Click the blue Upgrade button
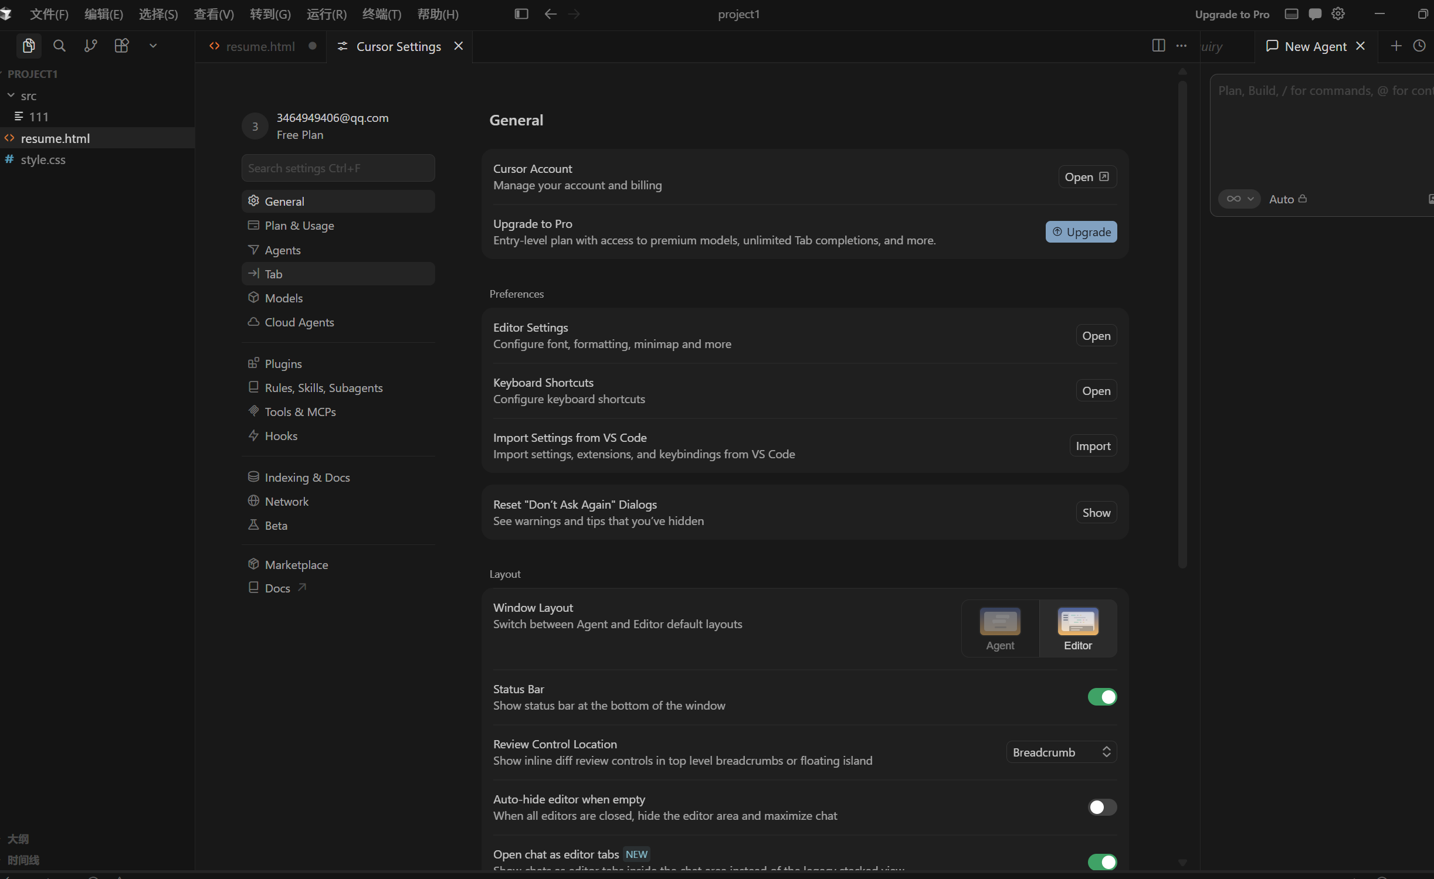1434x879 pixels. pyautogui.click(x=1081, y=231)
